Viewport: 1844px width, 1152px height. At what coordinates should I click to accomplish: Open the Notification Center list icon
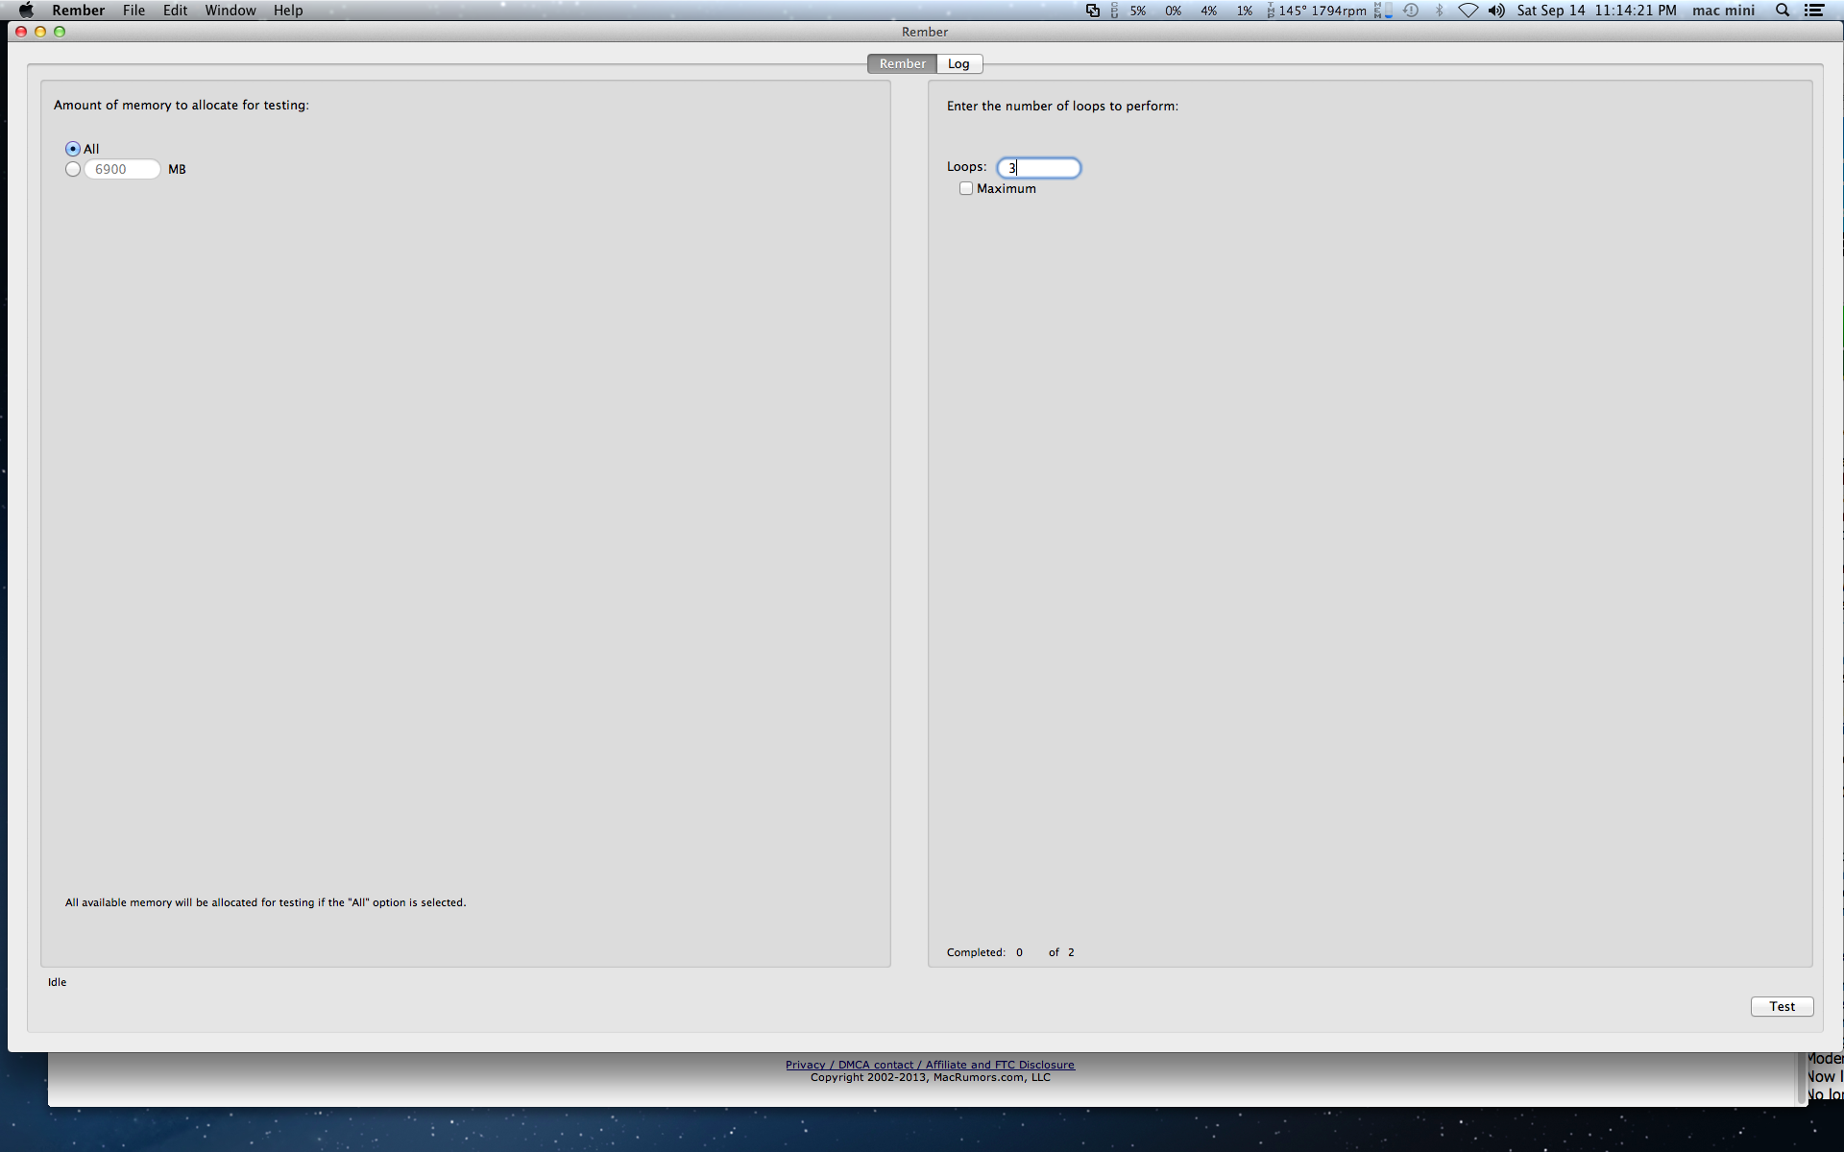click(x=1813, y=11)
